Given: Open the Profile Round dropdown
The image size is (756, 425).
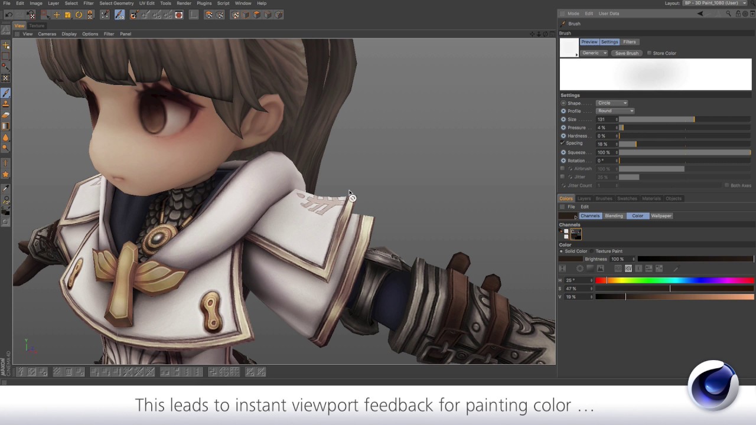Looking at the screenshot, I should [615, 111].
